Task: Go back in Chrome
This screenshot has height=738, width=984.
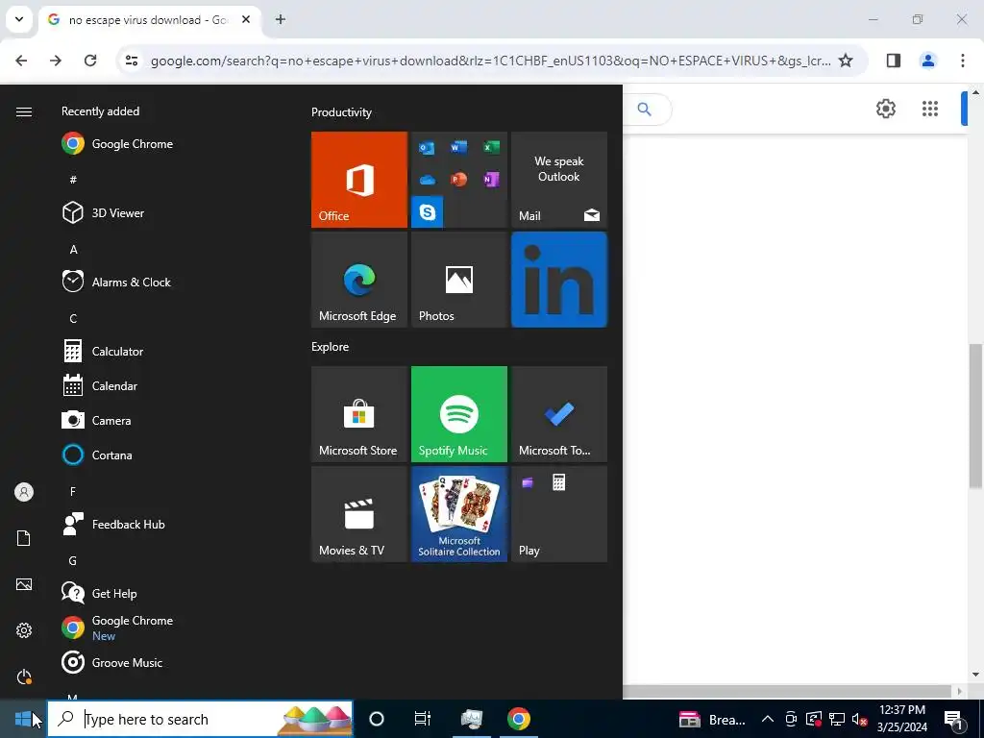Action: coord(21,61)
